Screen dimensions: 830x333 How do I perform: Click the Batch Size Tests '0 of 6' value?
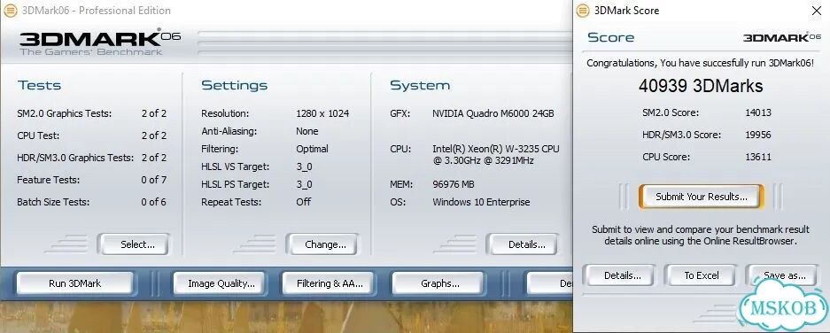click(153, 202)
